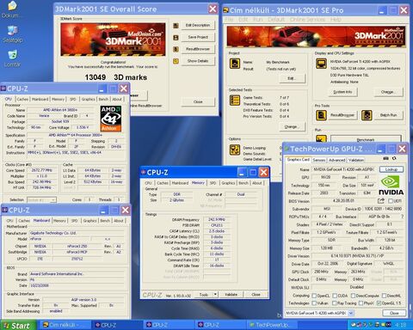Viewport: 413px width, 330px height.
Task: Click the Selected Tests list icon
Action: 235,100
